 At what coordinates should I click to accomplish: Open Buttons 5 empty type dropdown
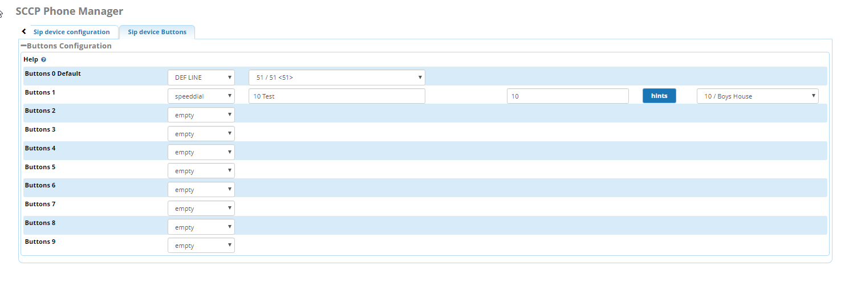pyautogui.click(x=201, y=171)
